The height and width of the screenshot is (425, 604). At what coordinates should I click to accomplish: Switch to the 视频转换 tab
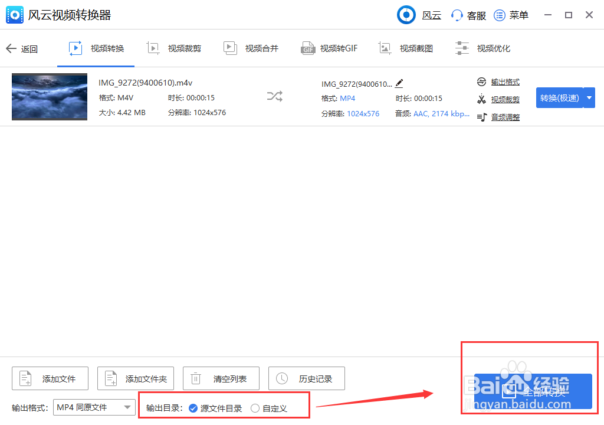[x=96, y=48]
